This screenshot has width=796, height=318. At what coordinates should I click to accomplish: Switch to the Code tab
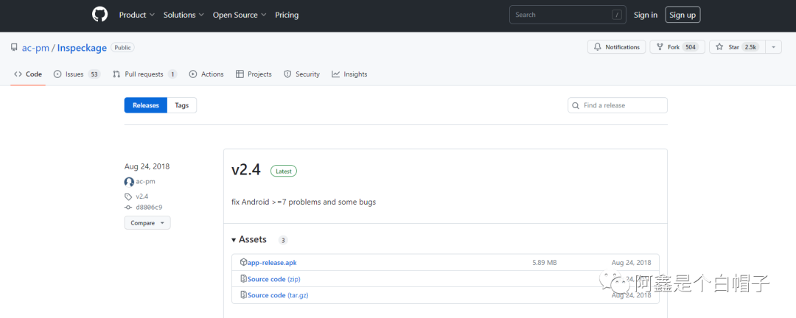click(x=28, y=74)
